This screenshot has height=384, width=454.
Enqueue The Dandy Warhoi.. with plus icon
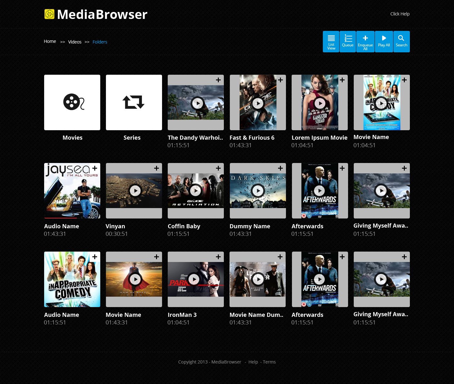click(218, 80)
